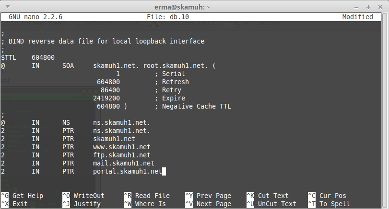Click on the $TTL 604800 line

(x=28, y=57)
